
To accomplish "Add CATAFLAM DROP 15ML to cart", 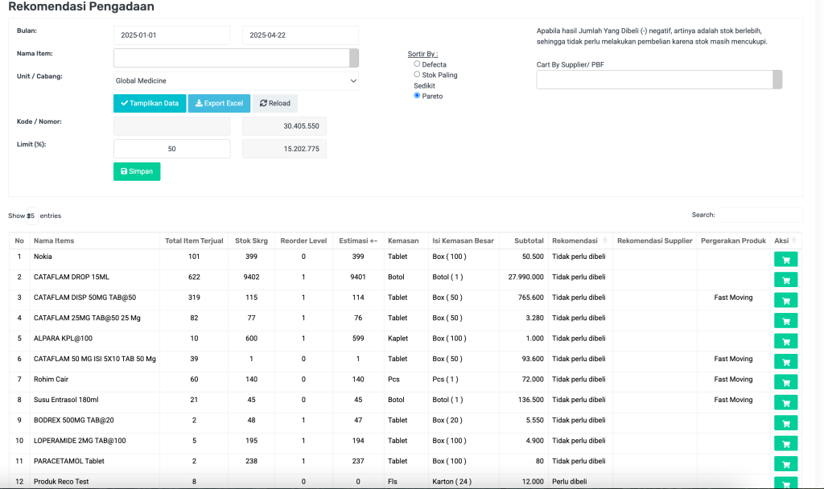I will 785,280.
